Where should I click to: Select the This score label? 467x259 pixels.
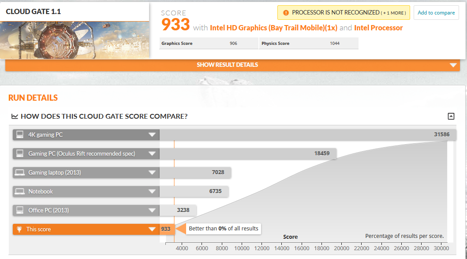click(38, 229)
